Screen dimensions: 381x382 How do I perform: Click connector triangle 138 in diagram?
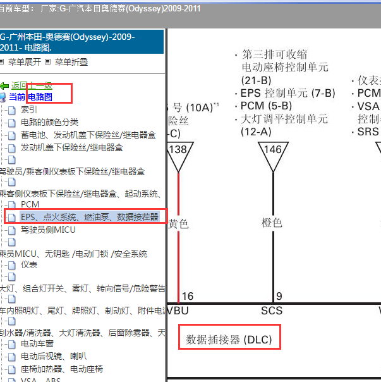(179, 157)
